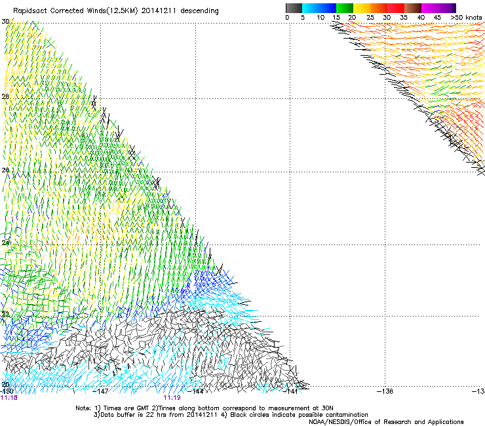Click the brown 35-40 knots color segment
485x426 pixels.
point(413,8)
